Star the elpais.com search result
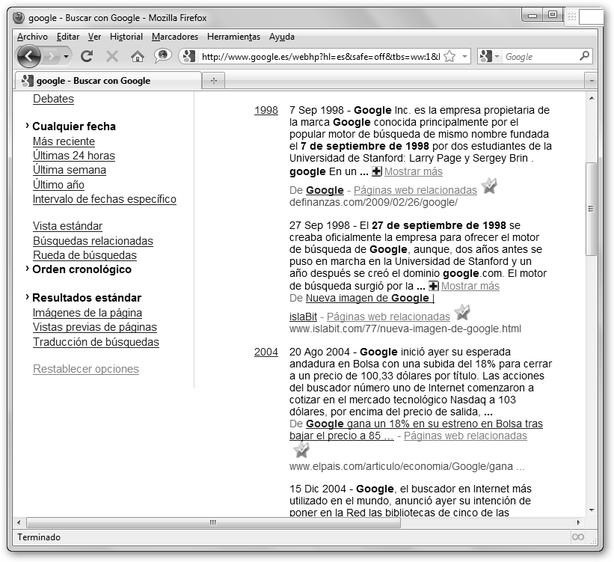This screenshot has height=562, width=614. [x=301, y=450]
